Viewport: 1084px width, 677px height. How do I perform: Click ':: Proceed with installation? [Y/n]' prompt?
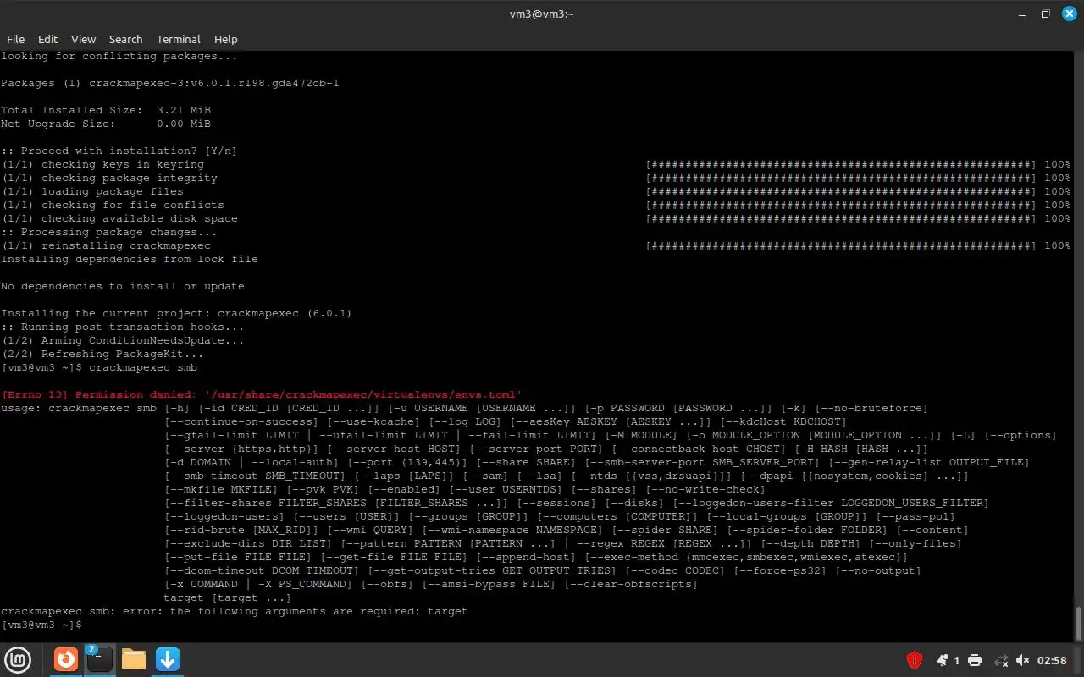pos(119,151)
